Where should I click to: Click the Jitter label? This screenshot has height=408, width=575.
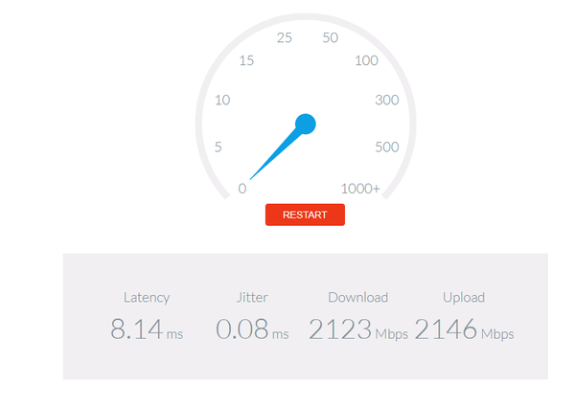tap(252, 297)
